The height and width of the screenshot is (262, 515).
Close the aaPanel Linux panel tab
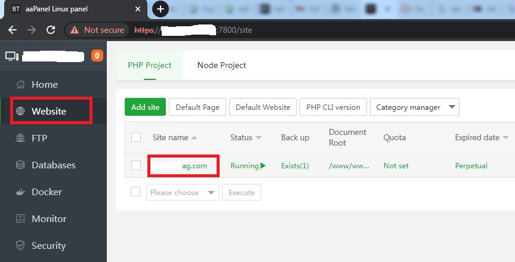[x=138, y=9]
